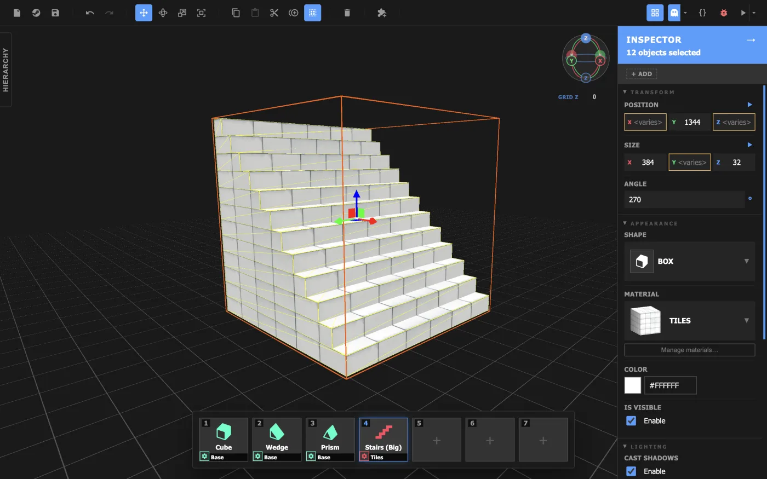This screenshot has height=479, width=767.
Task: Toggle the four-squares layout view button
Action: pyautogui.click(x=655, y=13)
